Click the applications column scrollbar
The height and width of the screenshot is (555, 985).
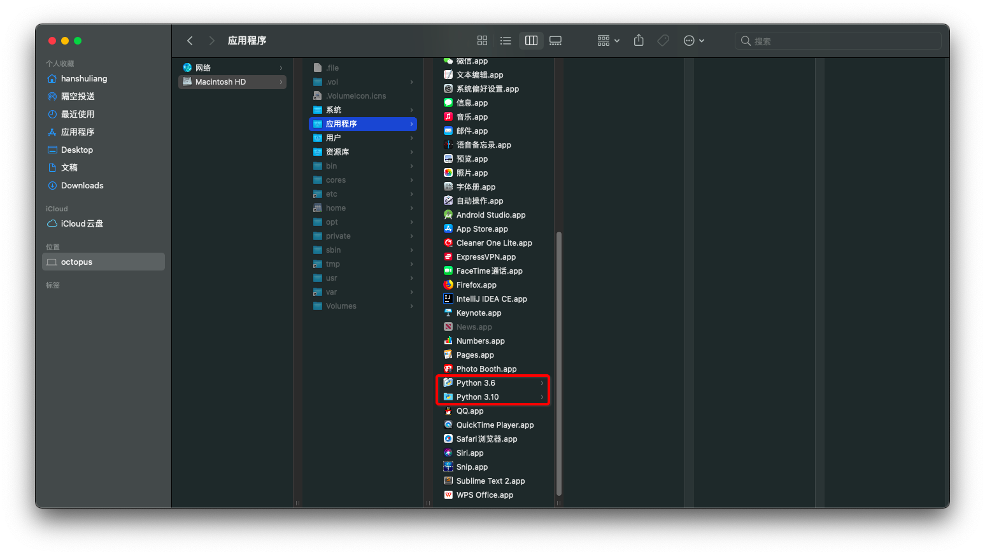(x=559, y=363)
